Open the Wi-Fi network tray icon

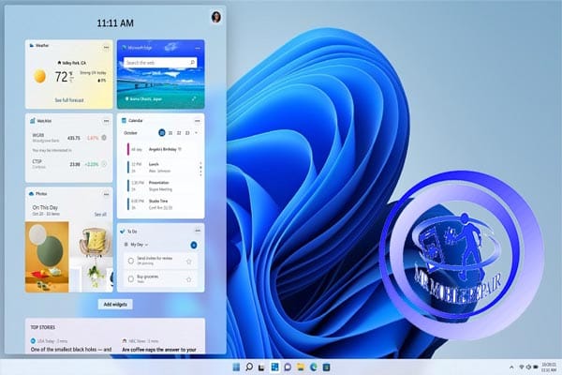point(522,367)
